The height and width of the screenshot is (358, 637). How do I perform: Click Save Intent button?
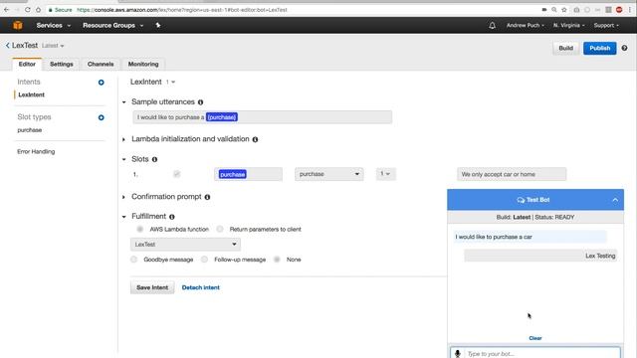[152, 287]
